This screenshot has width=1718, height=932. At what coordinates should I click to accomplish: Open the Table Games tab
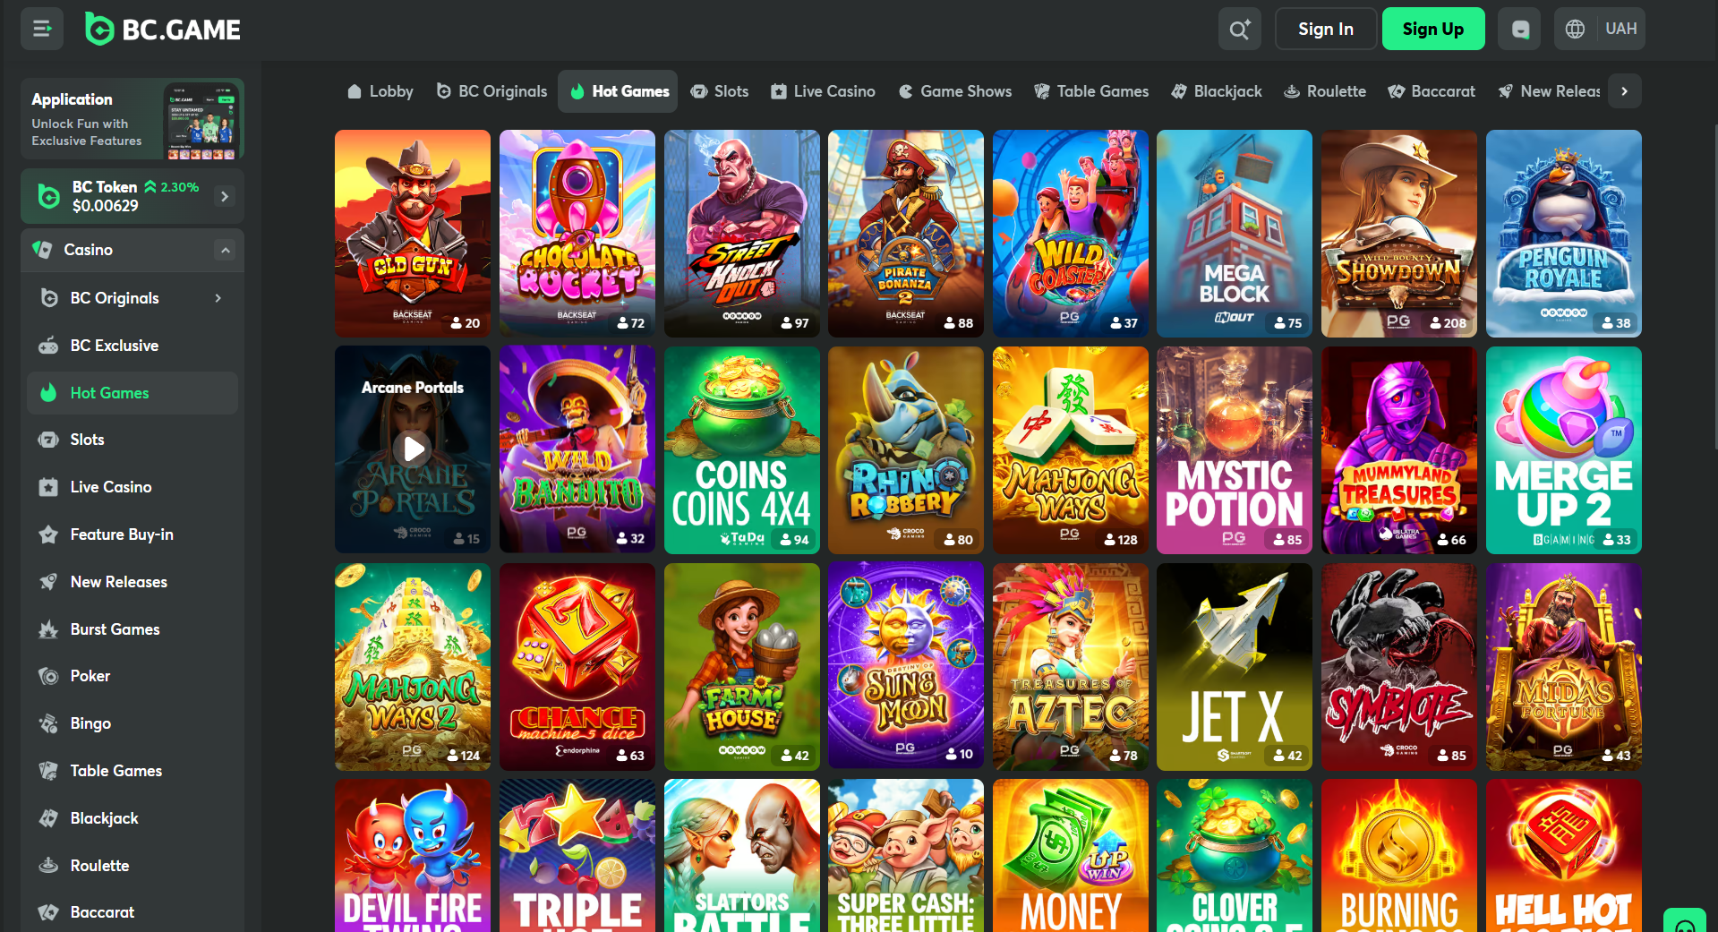(x=1091, y=91)
